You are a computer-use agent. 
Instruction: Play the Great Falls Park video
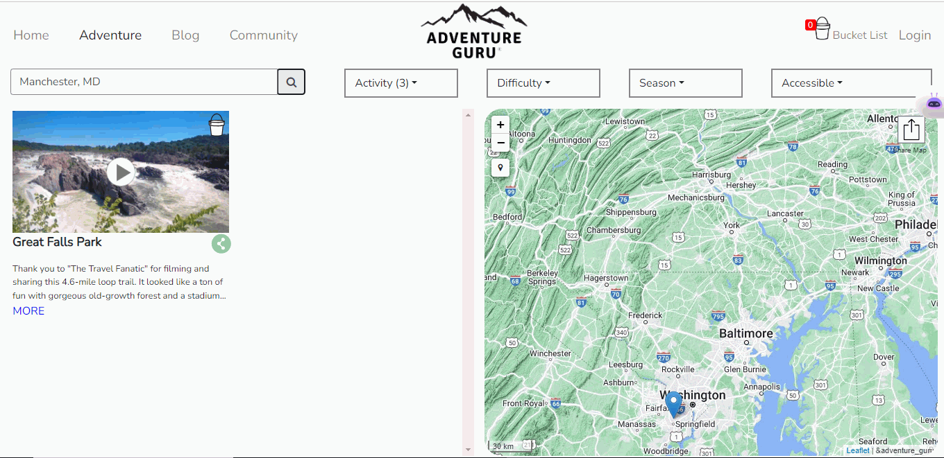point(121,172)
